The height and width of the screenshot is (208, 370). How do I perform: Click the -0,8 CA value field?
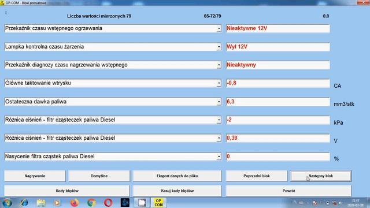[x=277, y=83]
